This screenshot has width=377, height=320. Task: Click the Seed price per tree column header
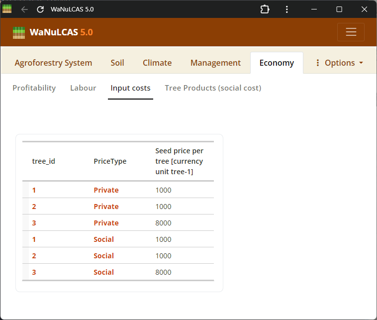click(x=180, y=161)
